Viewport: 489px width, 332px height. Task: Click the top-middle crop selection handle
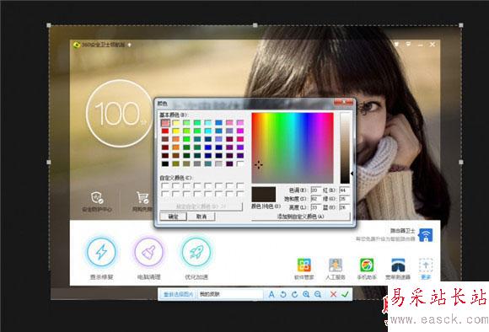(x=255, y=25)
